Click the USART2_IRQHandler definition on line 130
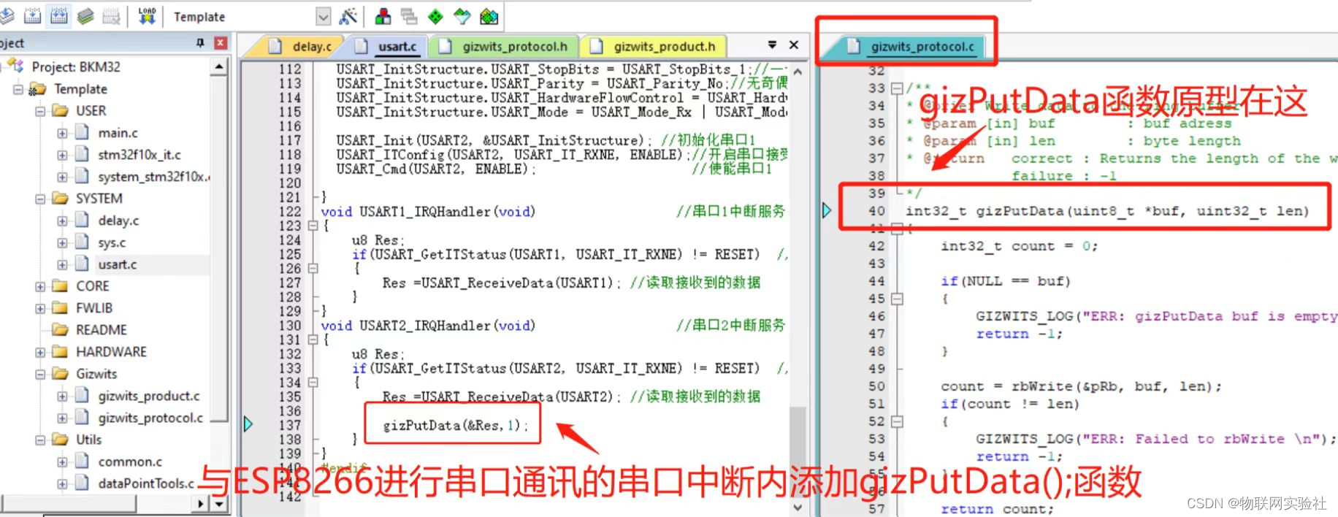This screenshot has width=1338, height=517. pyautogui.click(x=428, y=326)
